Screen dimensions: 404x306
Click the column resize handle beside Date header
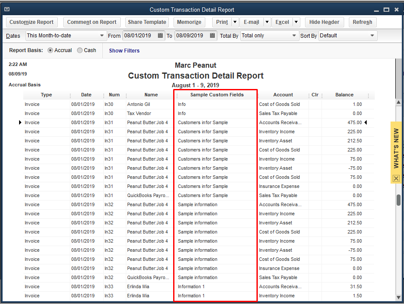(x=103, y=95)
